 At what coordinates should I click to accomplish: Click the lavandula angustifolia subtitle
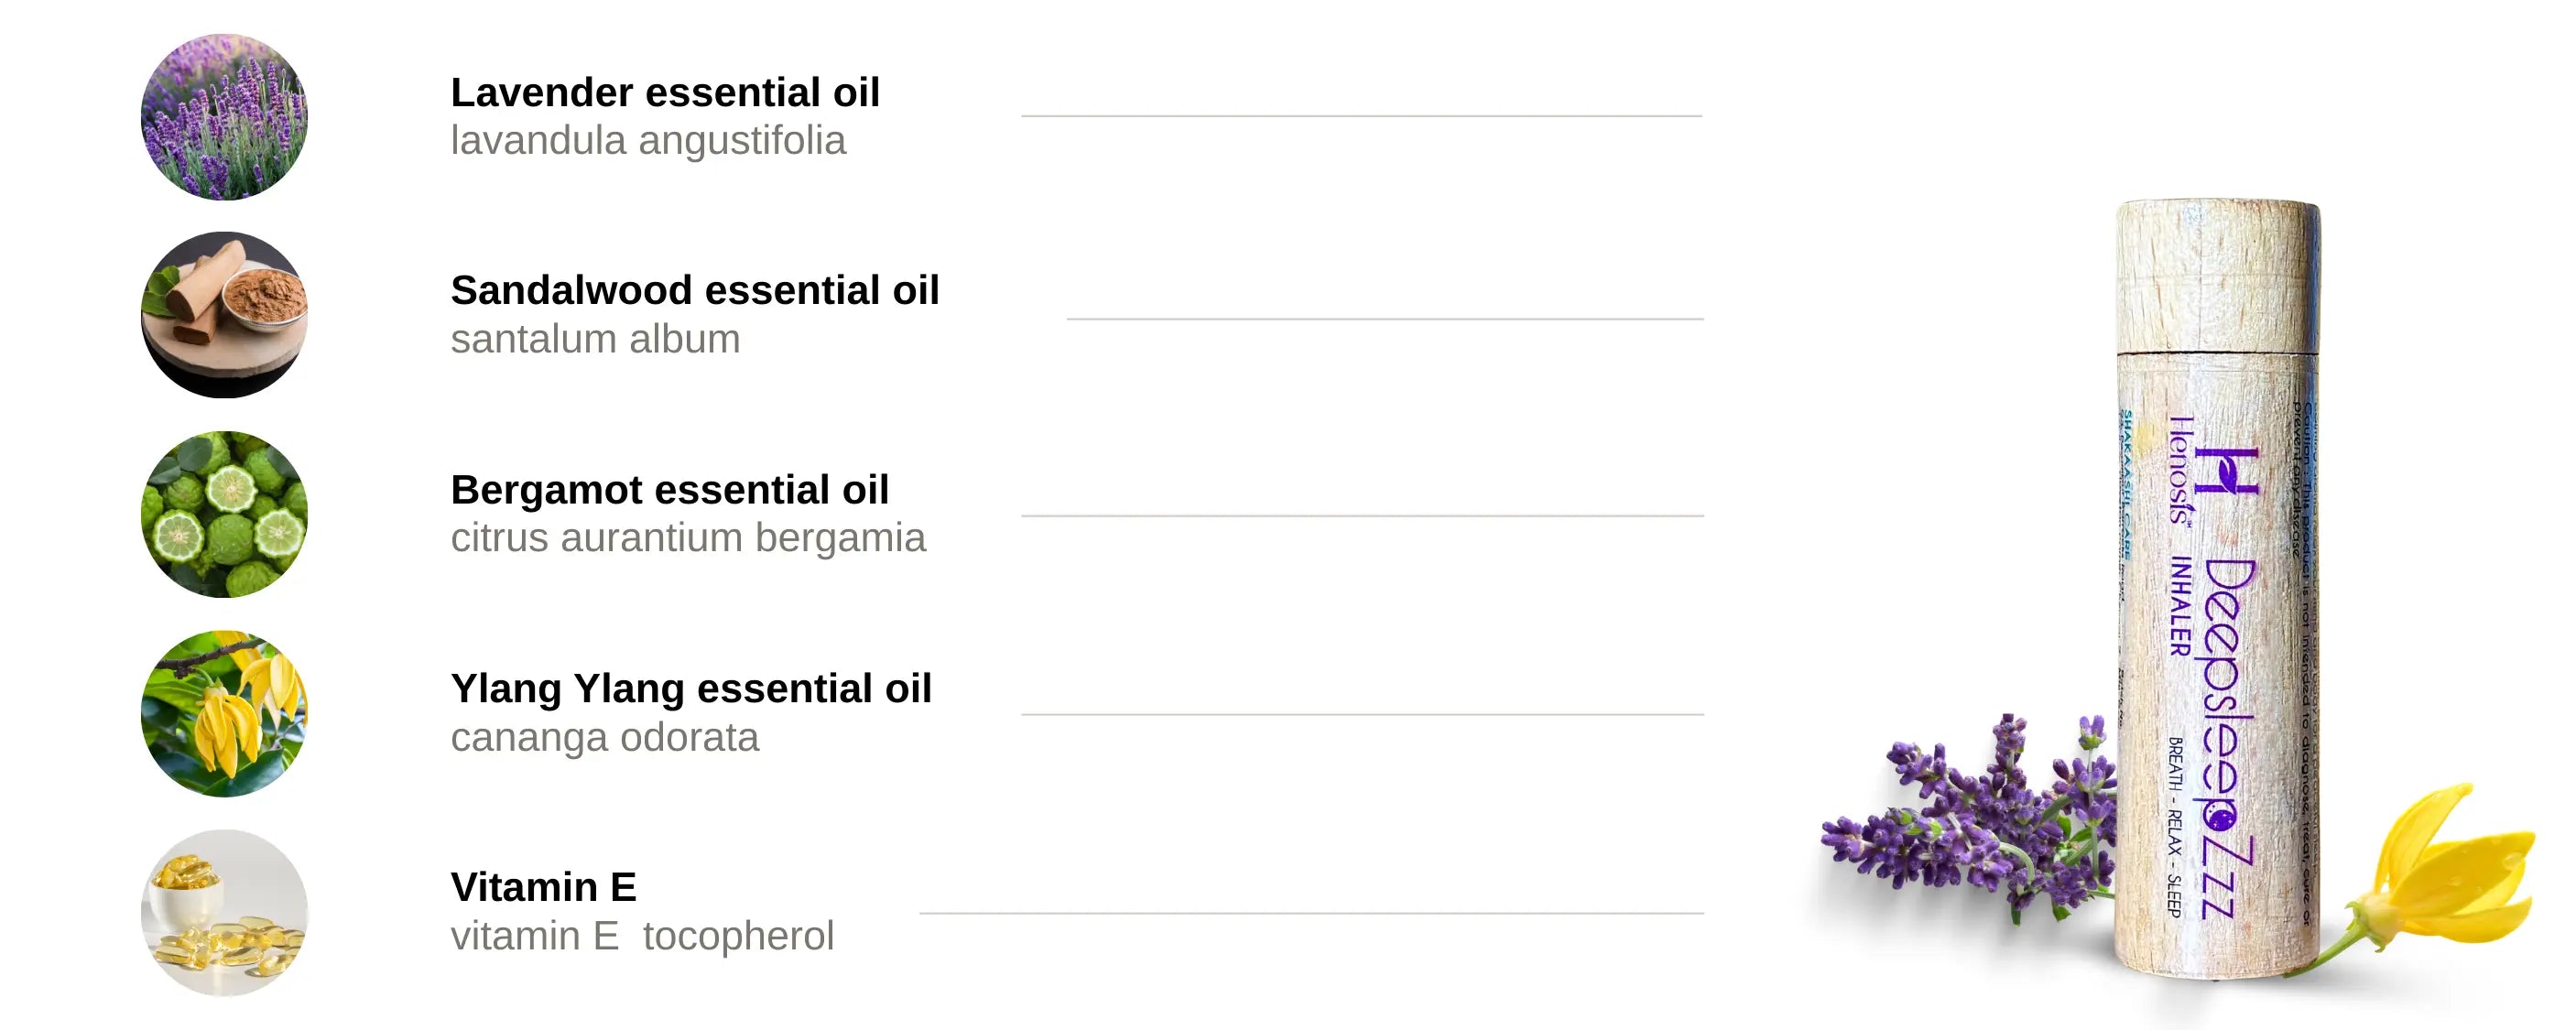click(648, 141)
